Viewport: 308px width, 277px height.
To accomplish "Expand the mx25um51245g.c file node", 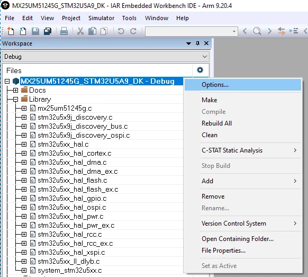I will (x=24, y=109).
